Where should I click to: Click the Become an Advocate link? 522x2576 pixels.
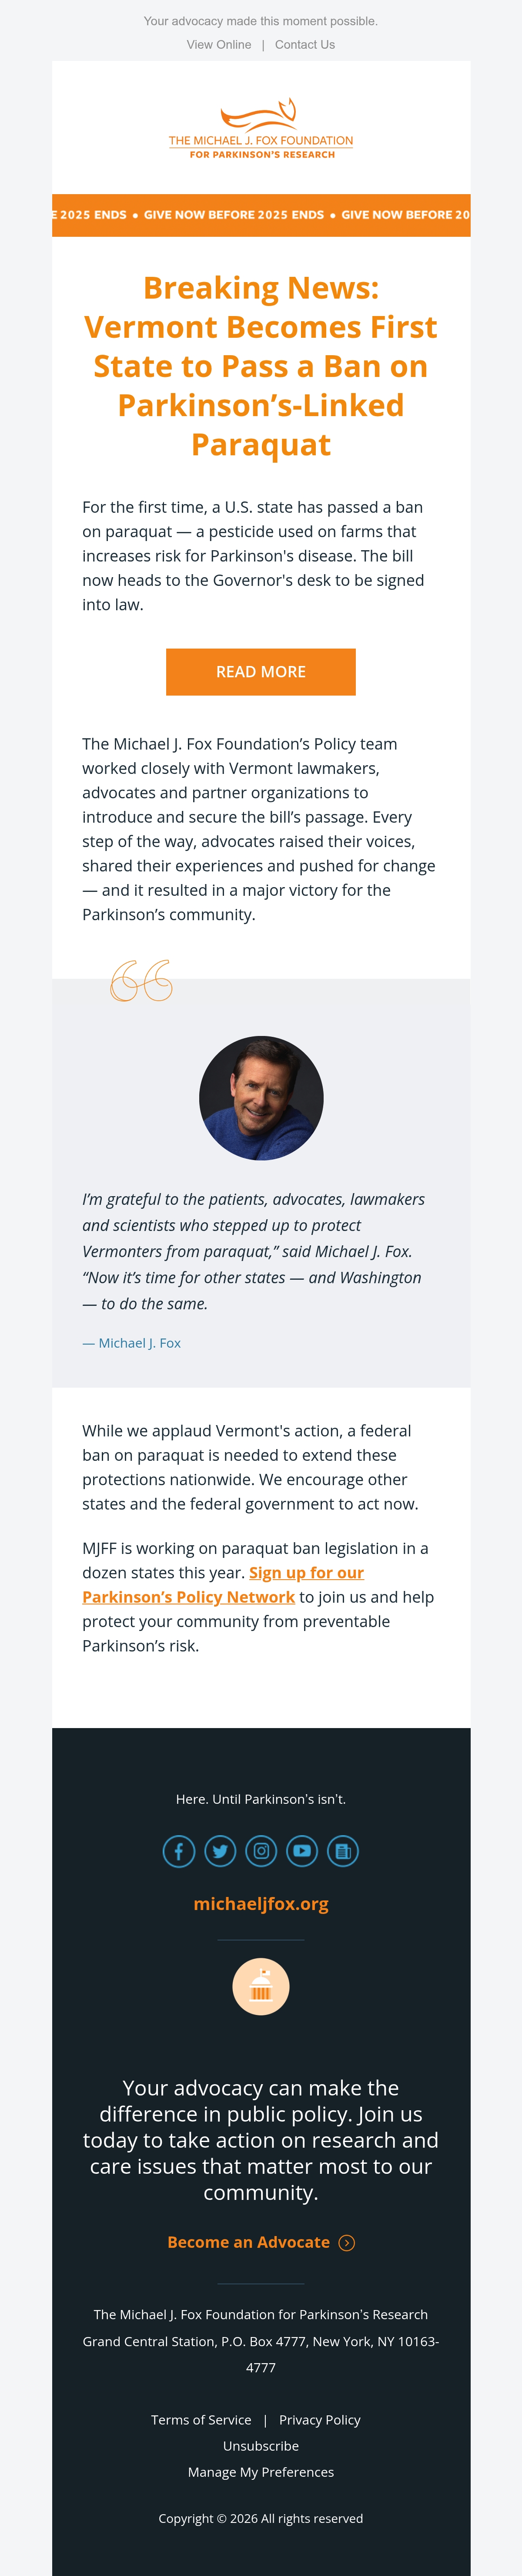coord(249,2243)
